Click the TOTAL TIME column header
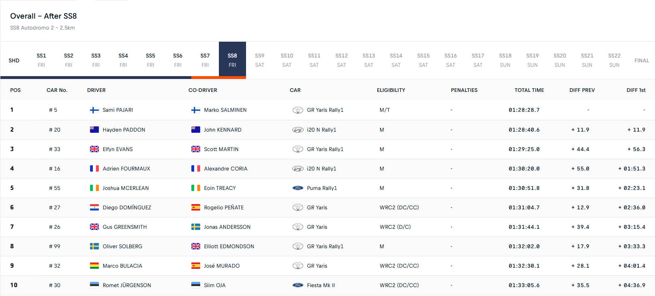 (529, 90)
